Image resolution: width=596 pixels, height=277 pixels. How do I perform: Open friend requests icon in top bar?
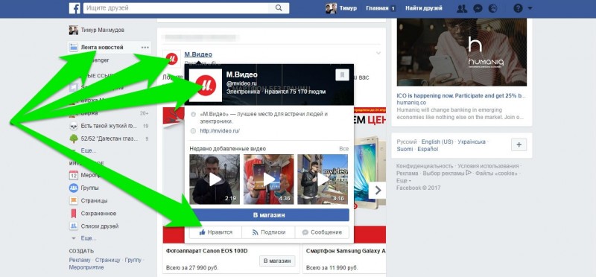pos(462,8)
